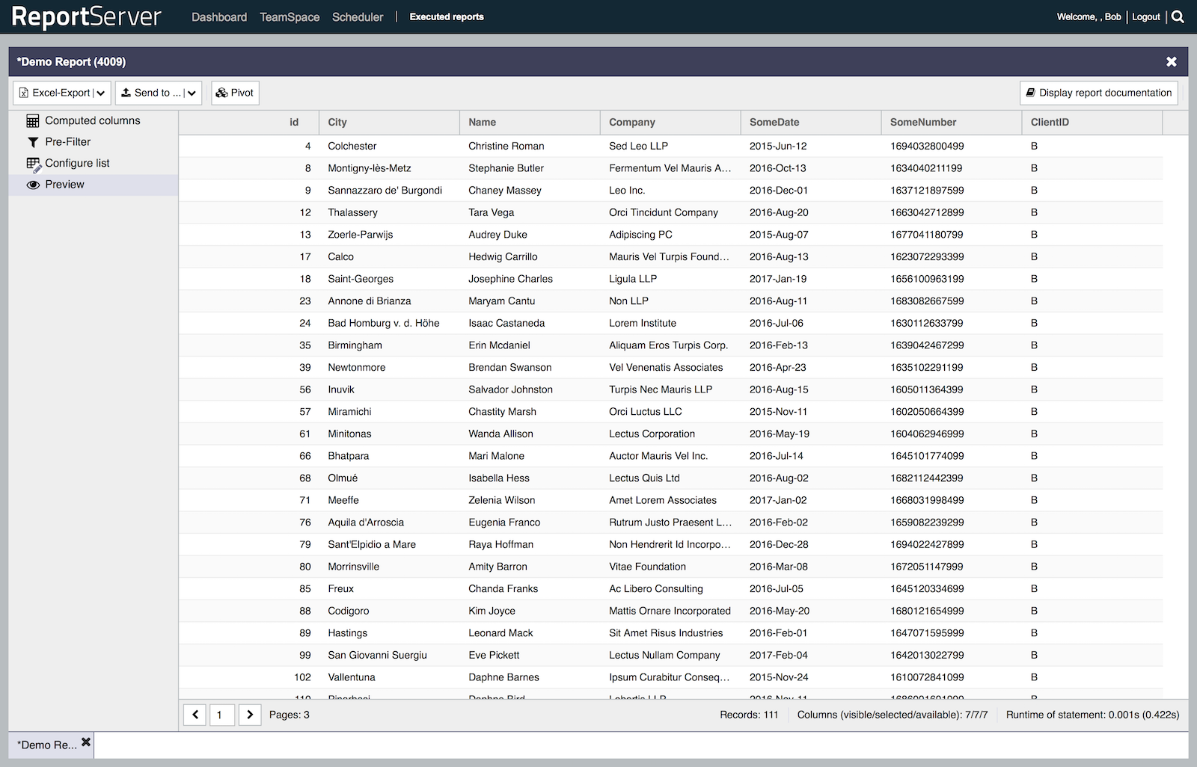Image resolution: width=1197 pixels, height=767 pixels.
Task: Click the Configure list table icon
Action: click(34, 164)
